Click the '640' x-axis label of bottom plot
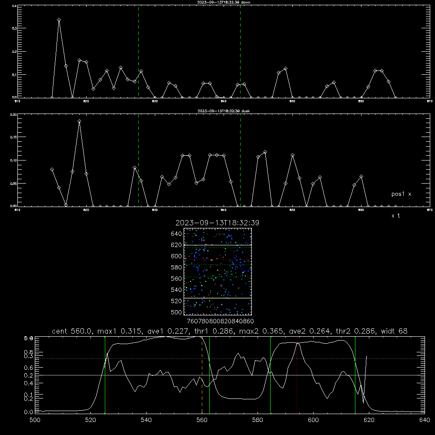This screenshot has height=435, width=435. tap(425, 420)
